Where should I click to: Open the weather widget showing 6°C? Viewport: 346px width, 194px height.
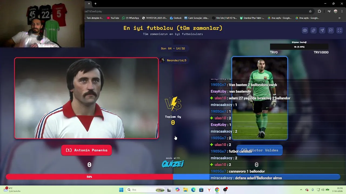(x=12, y=189)
